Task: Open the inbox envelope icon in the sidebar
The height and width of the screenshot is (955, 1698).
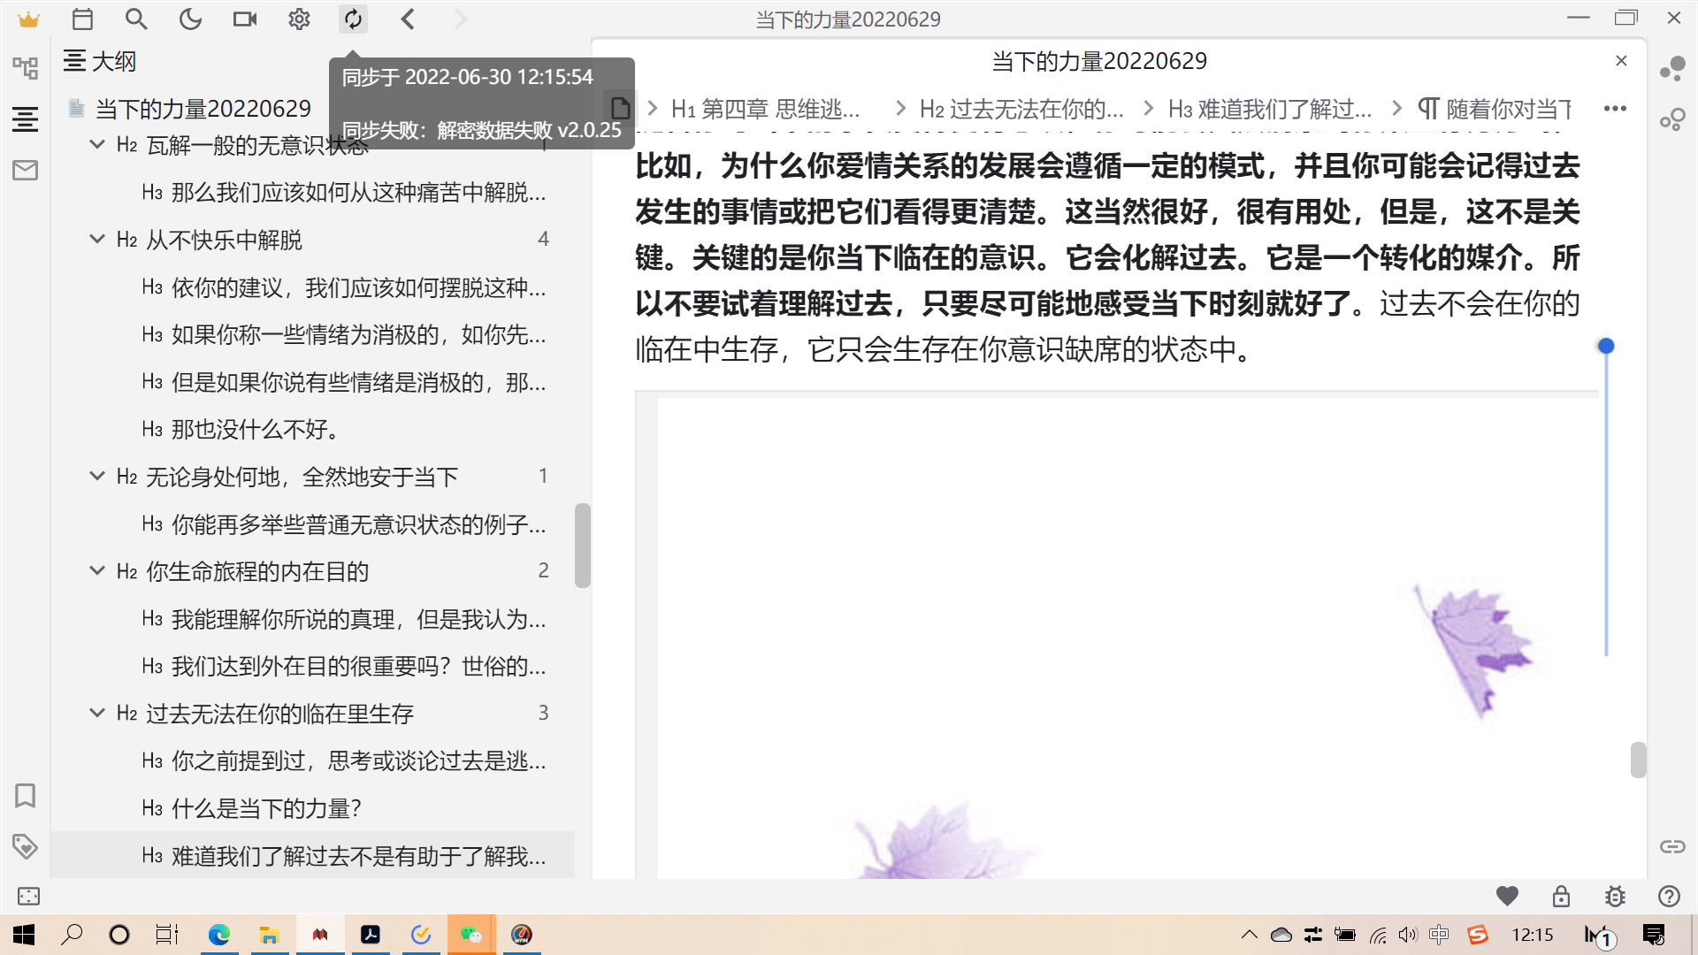Action: tap(25, 170)
